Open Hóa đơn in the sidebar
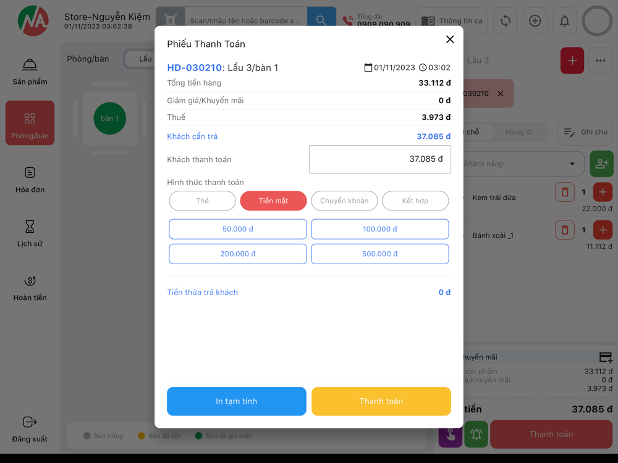Screen dimensions: 618x463 [30, 180]
